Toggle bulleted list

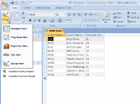click(90, 20)
